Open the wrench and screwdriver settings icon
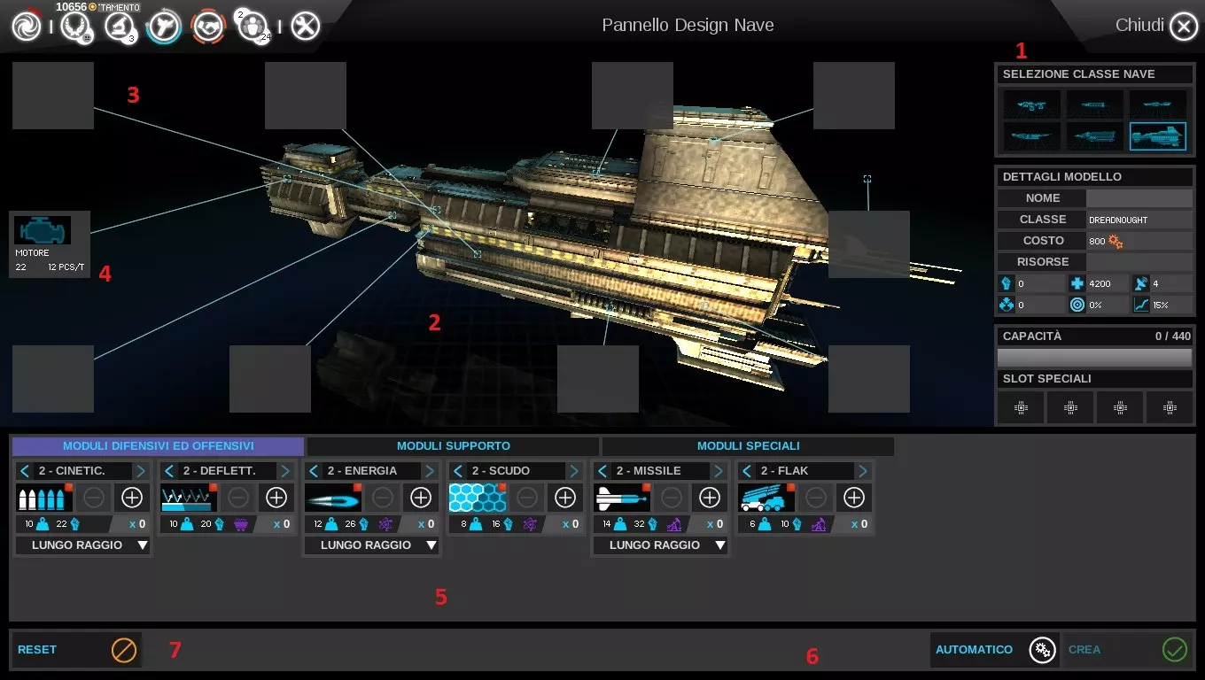Viewport: 1205px width, 680px height. point(305,26)
